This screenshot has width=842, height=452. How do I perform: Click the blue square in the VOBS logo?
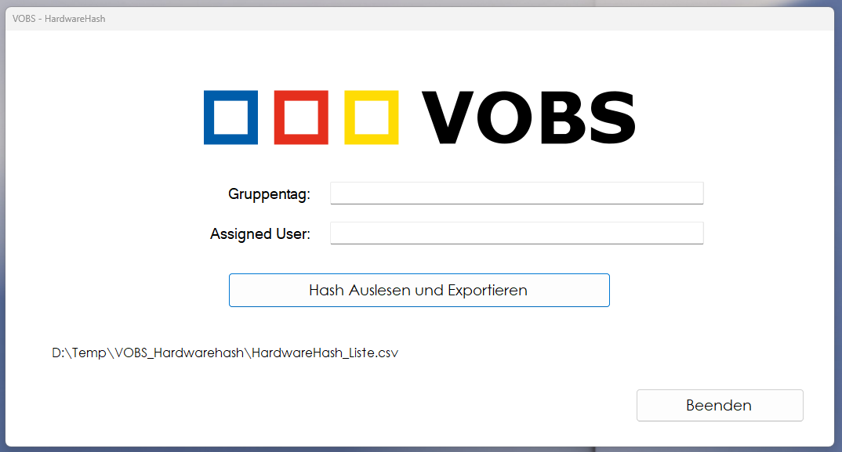(x=230, y=118)
